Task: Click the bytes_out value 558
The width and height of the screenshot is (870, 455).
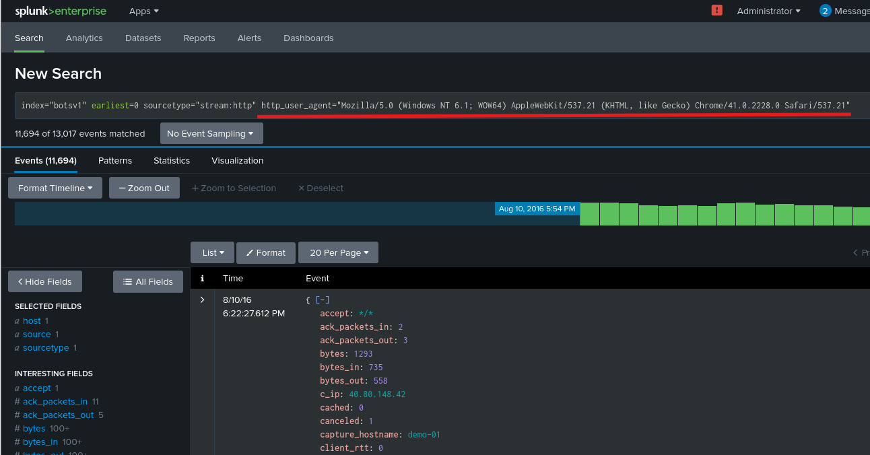Action: pyautogui.click(x=380, y=380)
